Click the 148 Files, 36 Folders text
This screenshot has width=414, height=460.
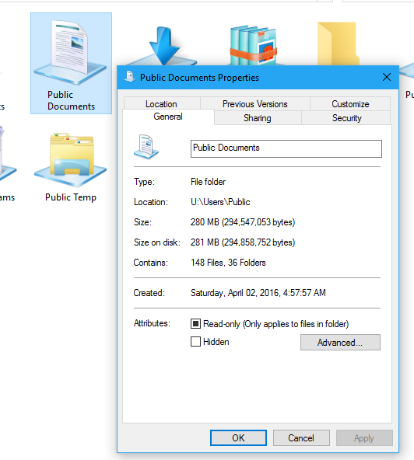click(x=228, y=263)
